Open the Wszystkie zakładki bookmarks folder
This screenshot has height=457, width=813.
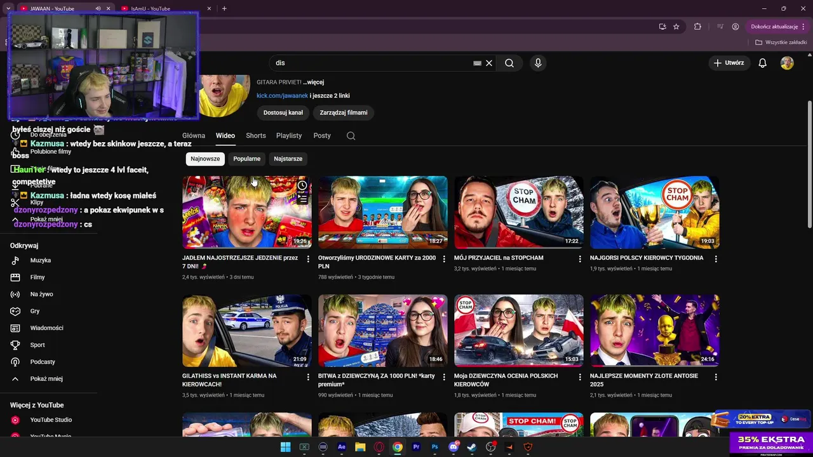tap(781, 43)
